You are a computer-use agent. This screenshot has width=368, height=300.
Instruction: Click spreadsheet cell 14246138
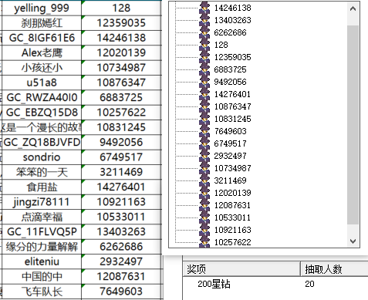point(121,38)
